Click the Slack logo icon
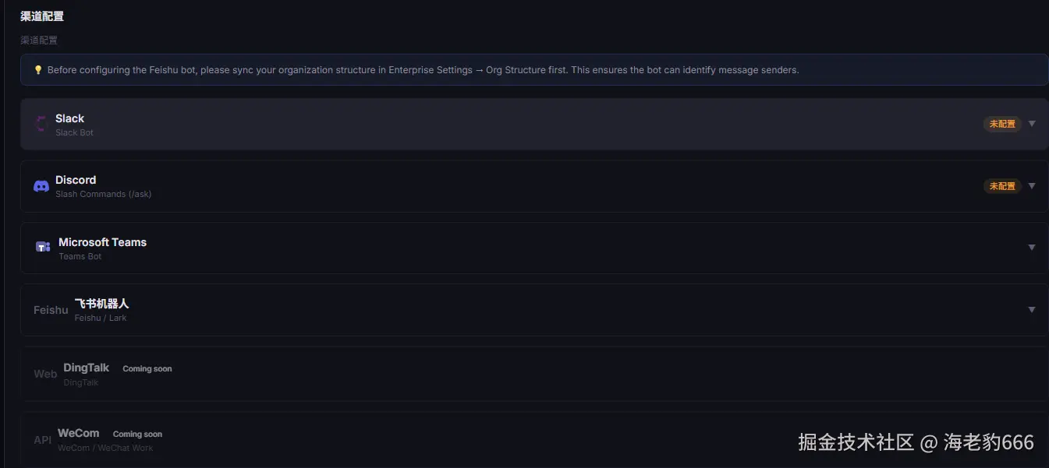The image size is (1049, 468). [x=41, y=124]
